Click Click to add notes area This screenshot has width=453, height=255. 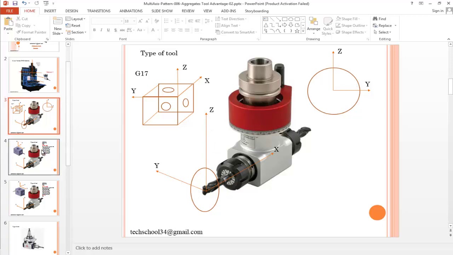[94, 248]
